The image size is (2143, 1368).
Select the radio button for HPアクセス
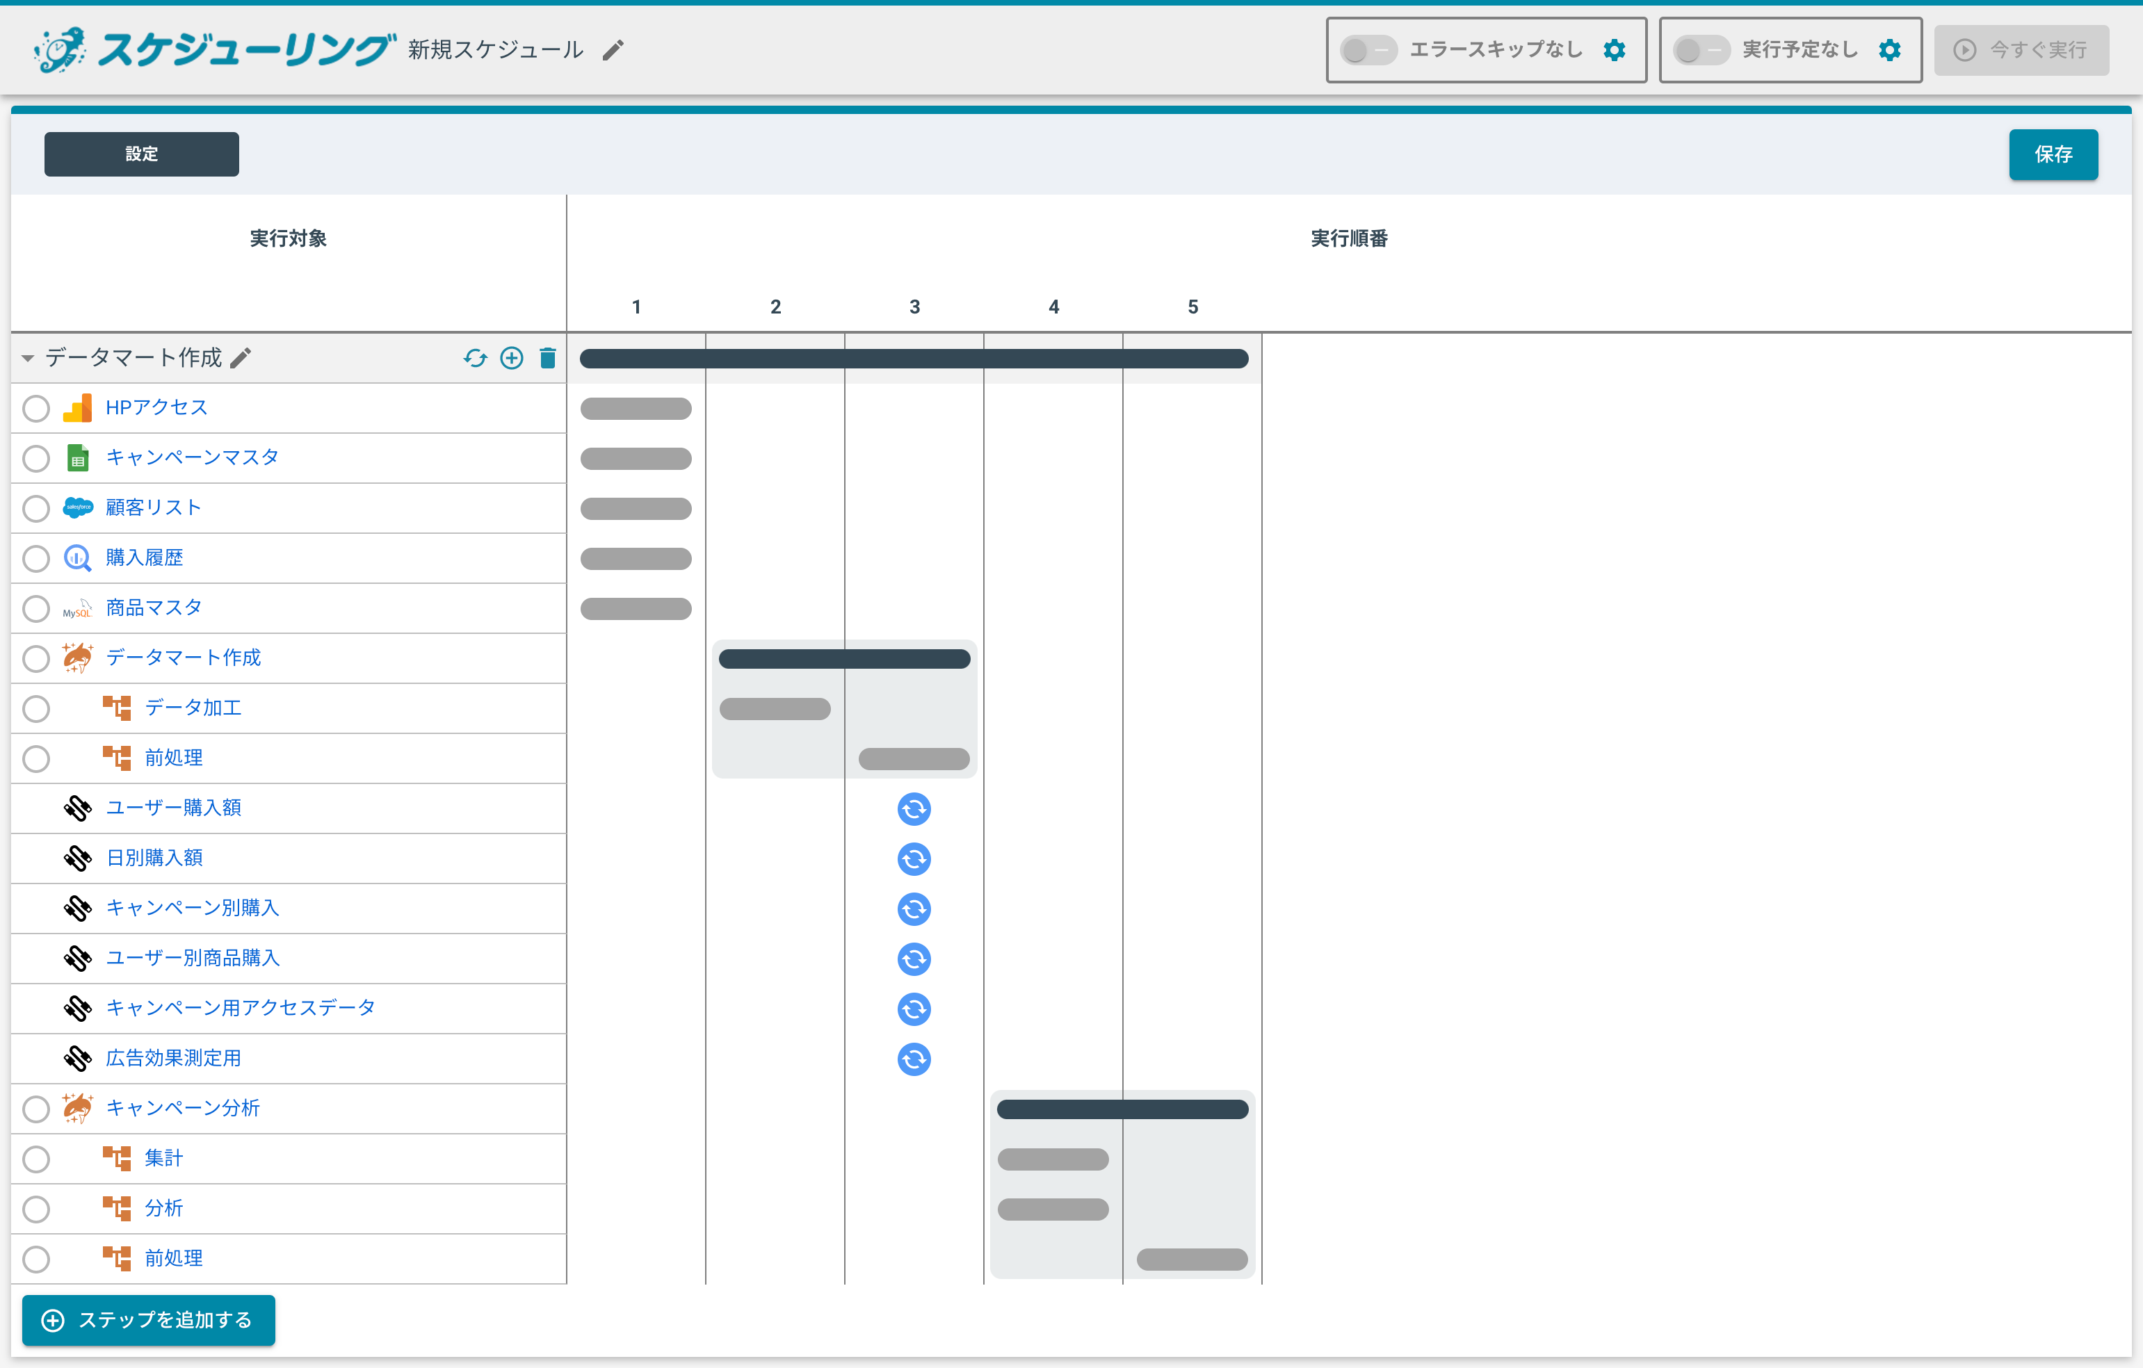click(36, 408)
